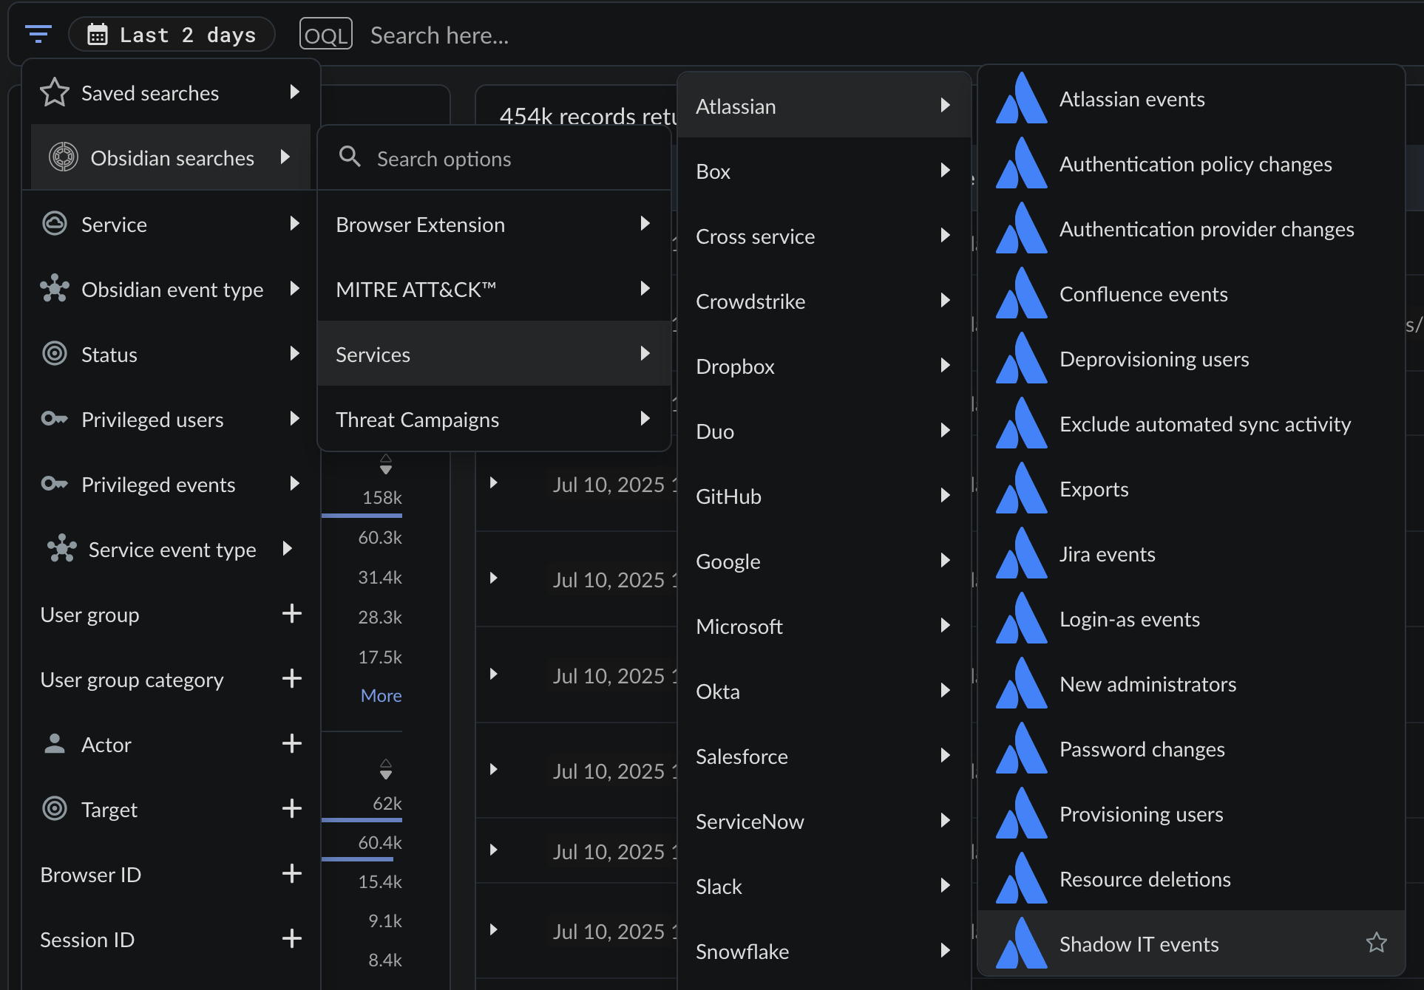Viewport: 1424px width, 990px height.
Task: Click the Actor person icon
Action: (x=55, y=743)
